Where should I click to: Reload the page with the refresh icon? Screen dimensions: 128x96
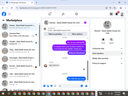pos(12,8)
